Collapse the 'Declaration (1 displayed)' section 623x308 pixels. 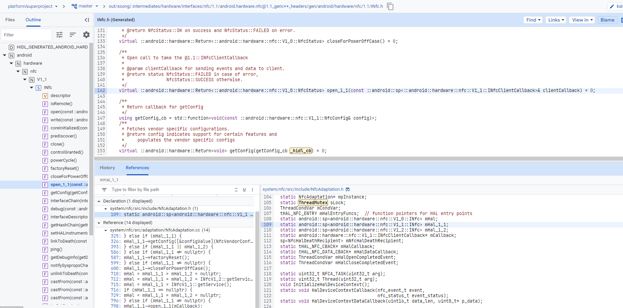pyautogui.click(x=99, y=201)
